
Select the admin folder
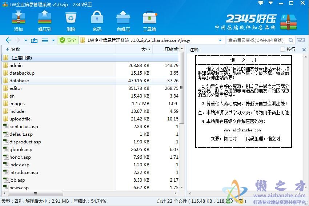pos(90,65)
